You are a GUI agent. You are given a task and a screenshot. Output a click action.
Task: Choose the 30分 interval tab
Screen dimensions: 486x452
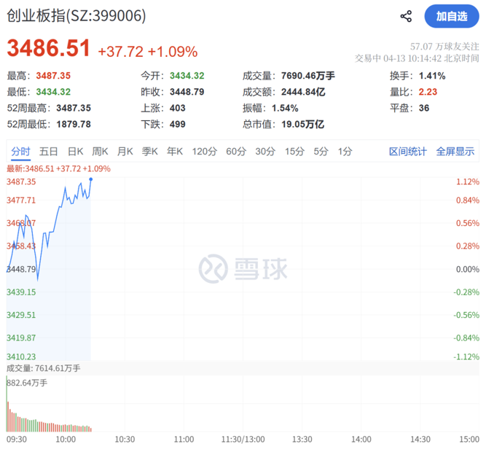pyautogui.click(x=265, y=152)
